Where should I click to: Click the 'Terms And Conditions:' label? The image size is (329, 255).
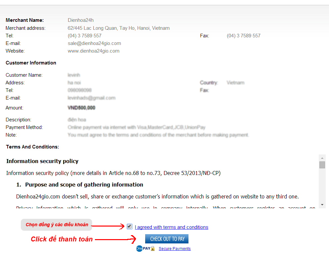click(32, 147)
